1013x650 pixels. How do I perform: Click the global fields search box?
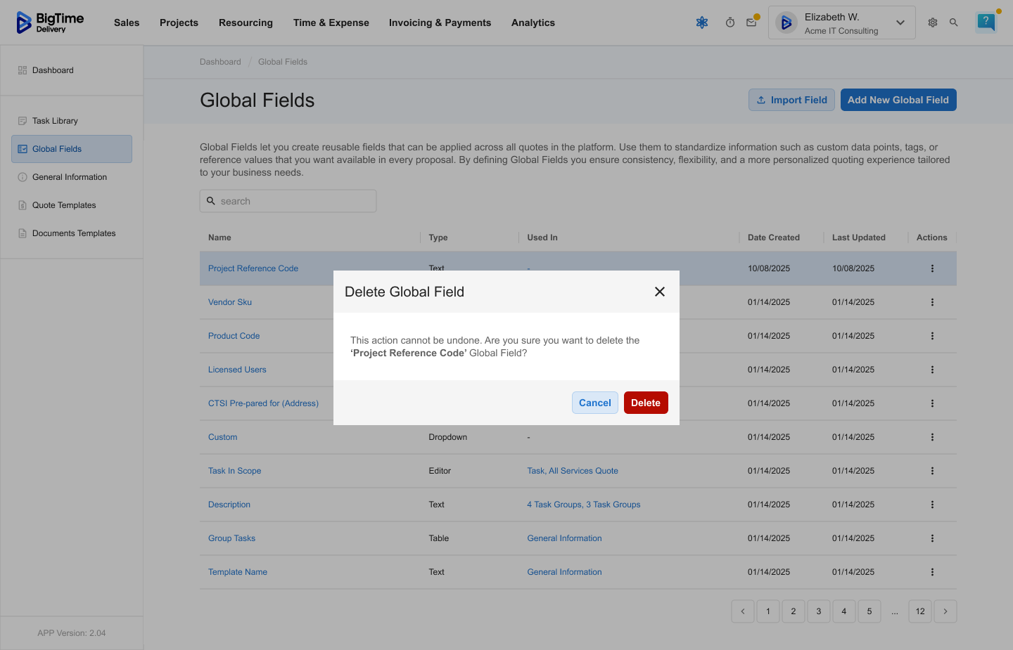tap(288, 201)
